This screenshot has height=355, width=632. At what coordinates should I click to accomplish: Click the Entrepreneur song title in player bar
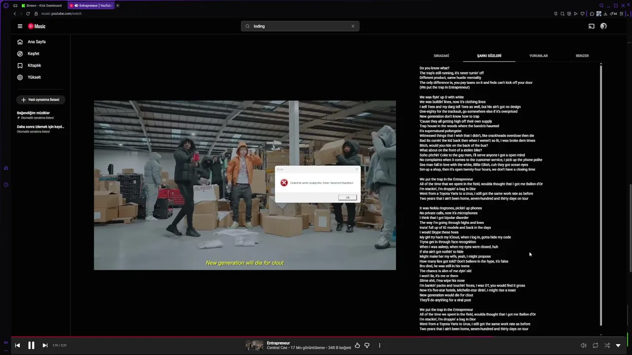tap(278, 343)
